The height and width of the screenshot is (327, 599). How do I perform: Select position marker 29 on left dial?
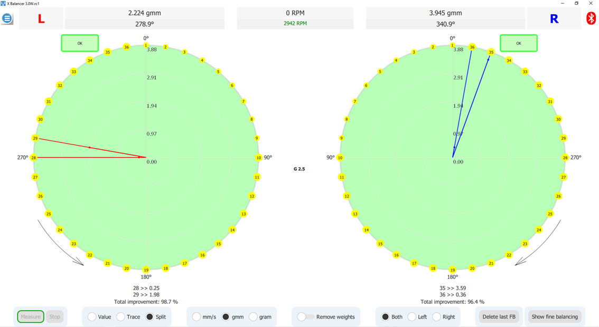coord(35,138)
